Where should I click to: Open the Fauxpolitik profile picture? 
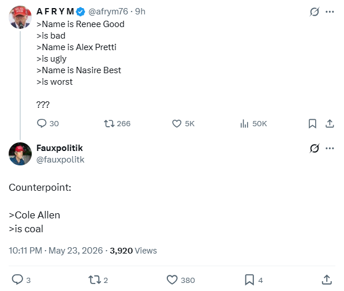tap(20, 154)
